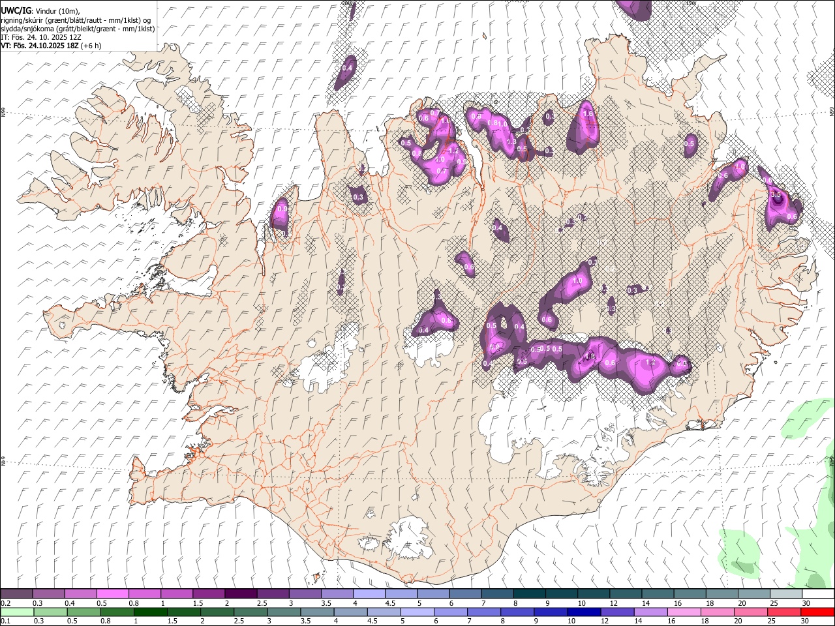
Task: Click the 'slydda/snjókoma' legend description line
Action: tap(78, 29)
